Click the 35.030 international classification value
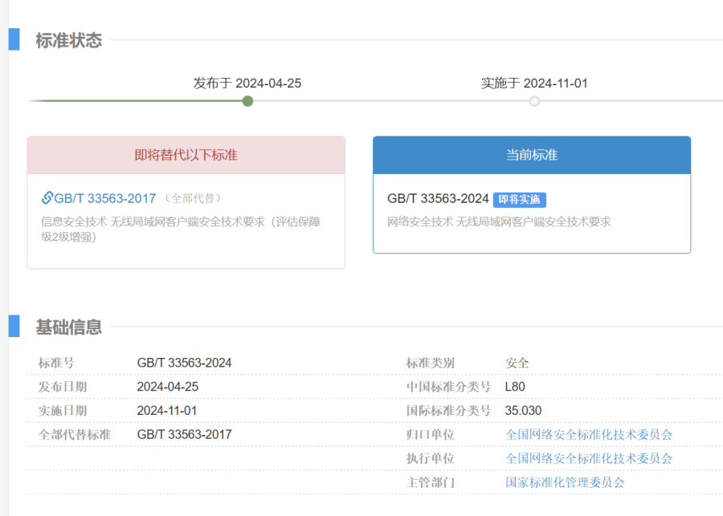Viewport: 723px width, 516px height. 522,410
